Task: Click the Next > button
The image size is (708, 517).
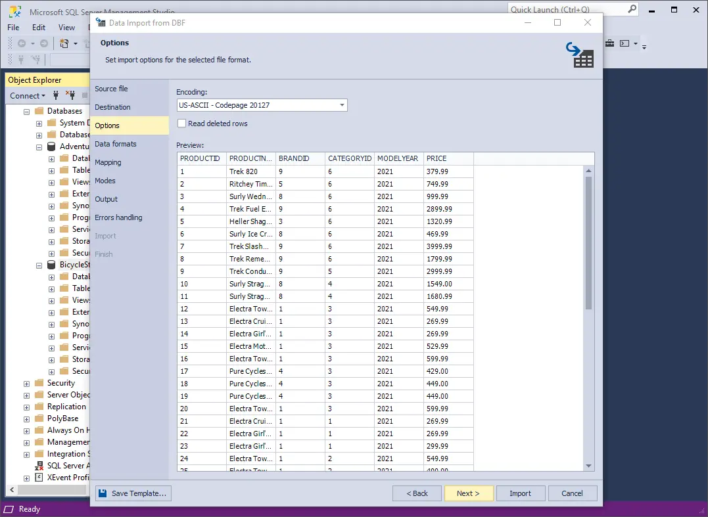Action: tap(468, 493)
